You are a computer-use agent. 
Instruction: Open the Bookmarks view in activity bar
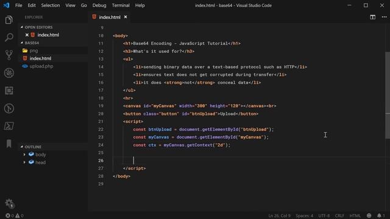[9, 144]
